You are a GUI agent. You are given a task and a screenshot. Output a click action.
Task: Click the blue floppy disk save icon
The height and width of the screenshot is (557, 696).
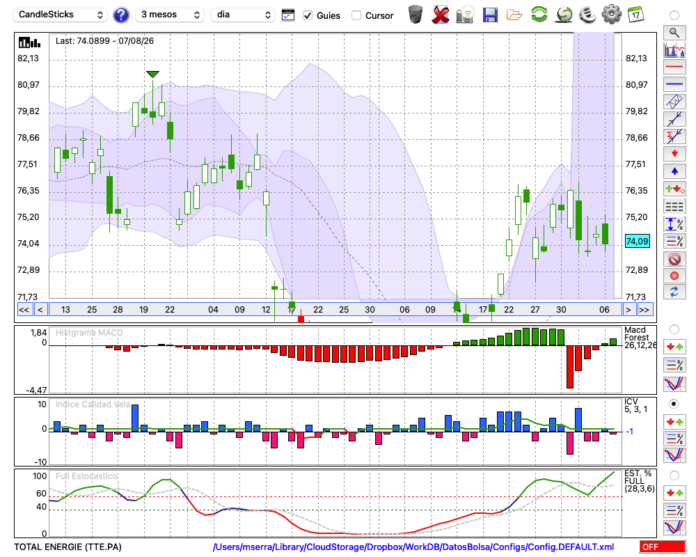pos(490,15)
